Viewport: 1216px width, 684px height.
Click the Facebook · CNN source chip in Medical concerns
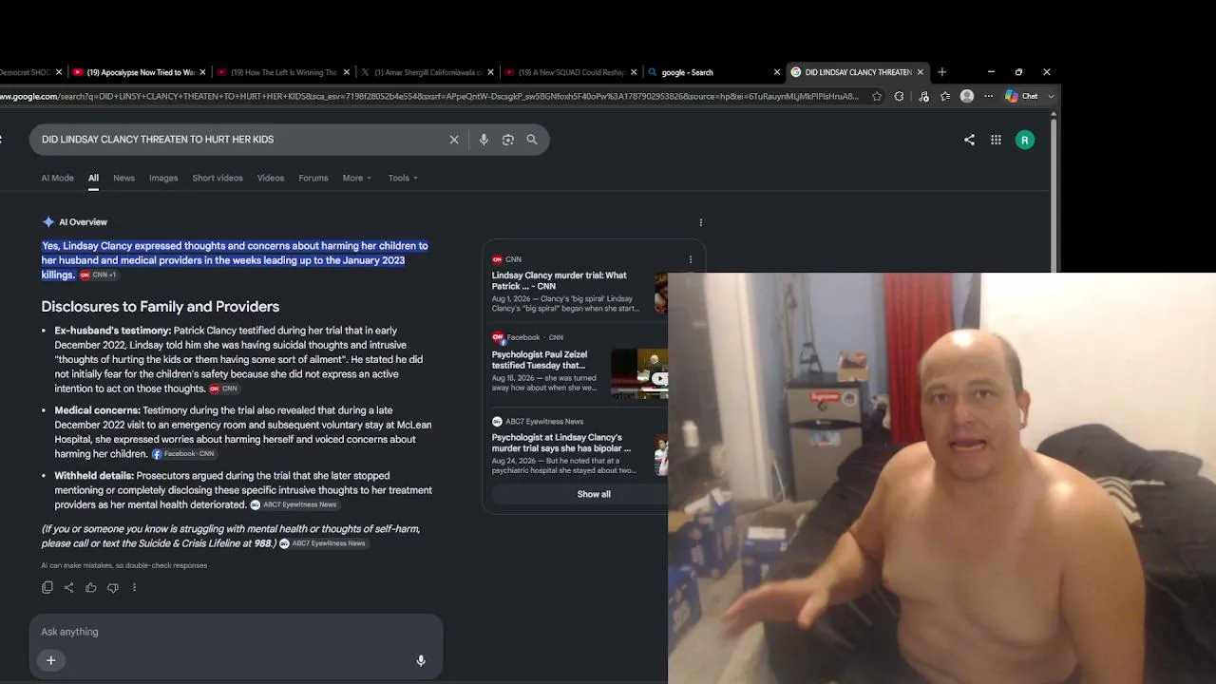click(184, 454)
